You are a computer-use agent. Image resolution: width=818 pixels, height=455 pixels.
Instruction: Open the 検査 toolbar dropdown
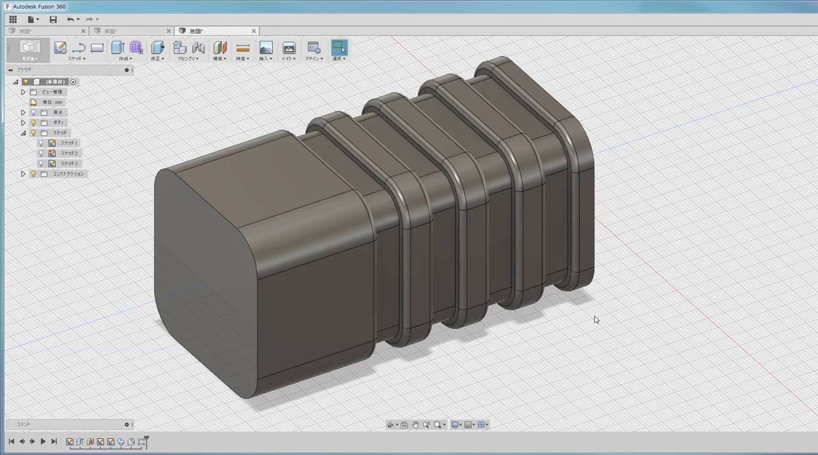242,59
